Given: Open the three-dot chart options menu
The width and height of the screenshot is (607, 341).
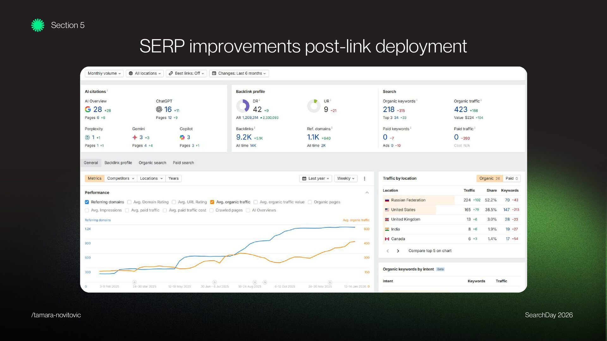Looking at the screenshot, I should pyautogui.click(x=365, y=178).
